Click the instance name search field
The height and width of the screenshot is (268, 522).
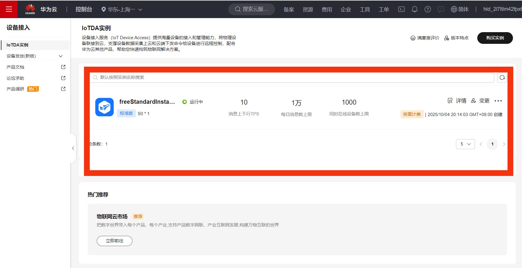click(x=292, y=77)
